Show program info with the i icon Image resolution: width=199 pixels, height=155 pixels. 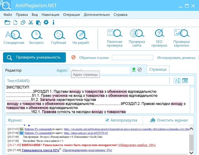[x=54, y=22]
